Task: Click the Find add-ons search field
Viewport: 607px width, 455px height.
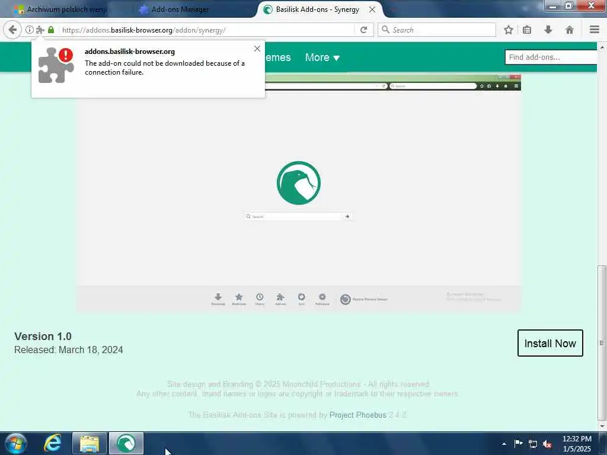Action: [x=551, y=57]
